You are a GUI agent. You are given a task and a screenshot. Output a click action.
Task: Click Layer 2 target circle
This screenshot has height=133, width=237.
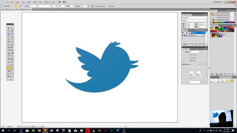click(x=203, y=33)
